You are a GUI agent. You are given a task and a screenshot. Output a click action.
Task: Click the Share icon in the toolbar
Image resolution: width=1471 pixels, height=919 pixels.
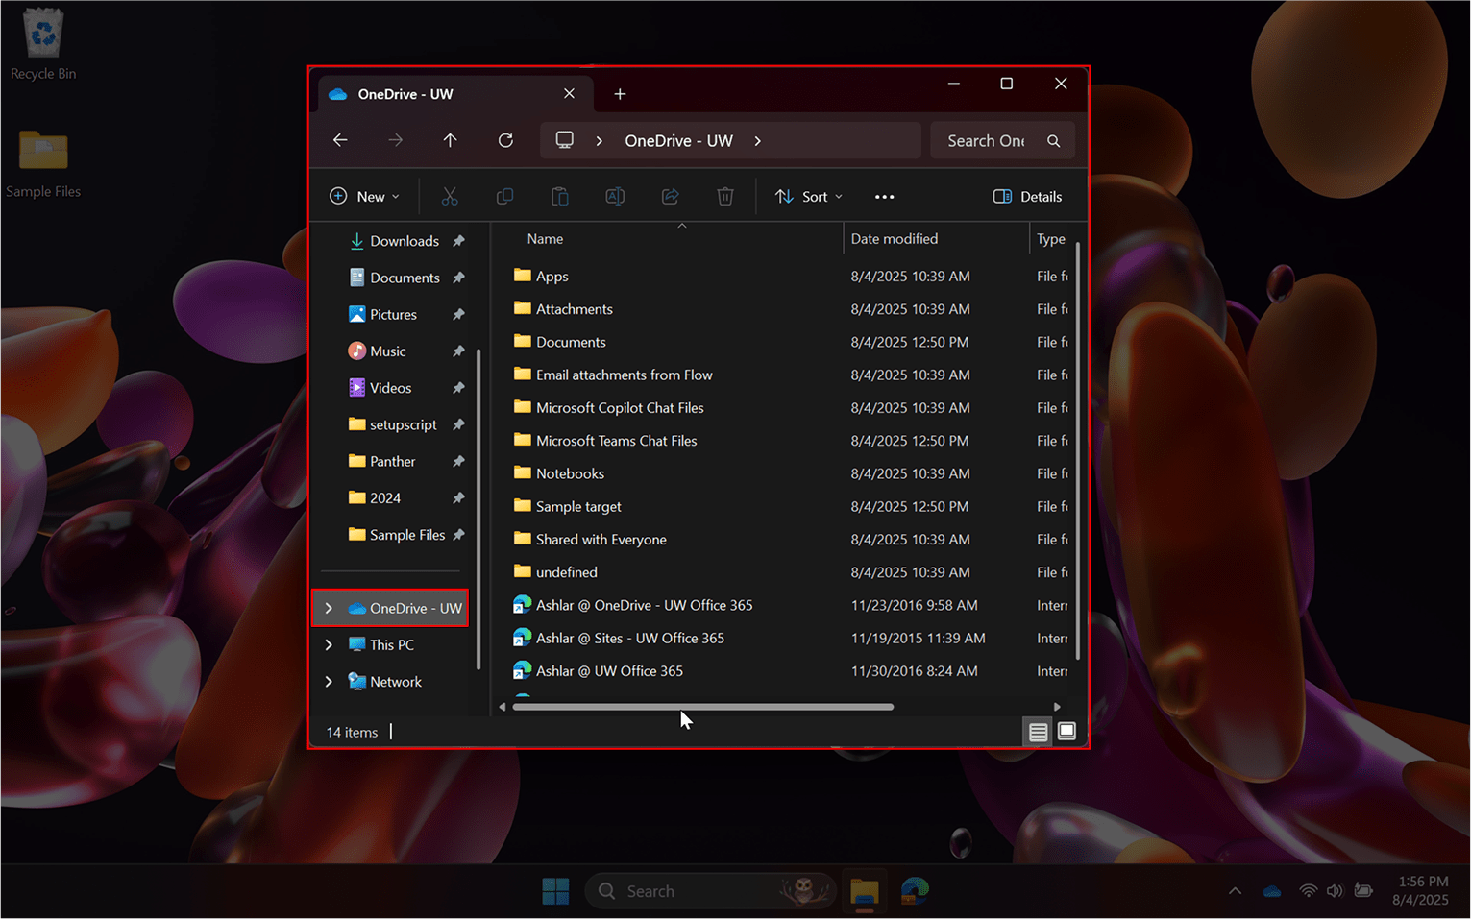click(x=670, y=196)
